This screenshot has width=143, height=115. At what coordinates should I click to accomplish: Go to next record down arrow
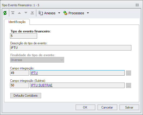[x=26, y=13]
